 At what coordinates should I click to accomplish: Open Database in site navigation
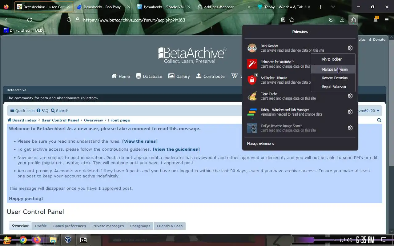click(149, 76)
